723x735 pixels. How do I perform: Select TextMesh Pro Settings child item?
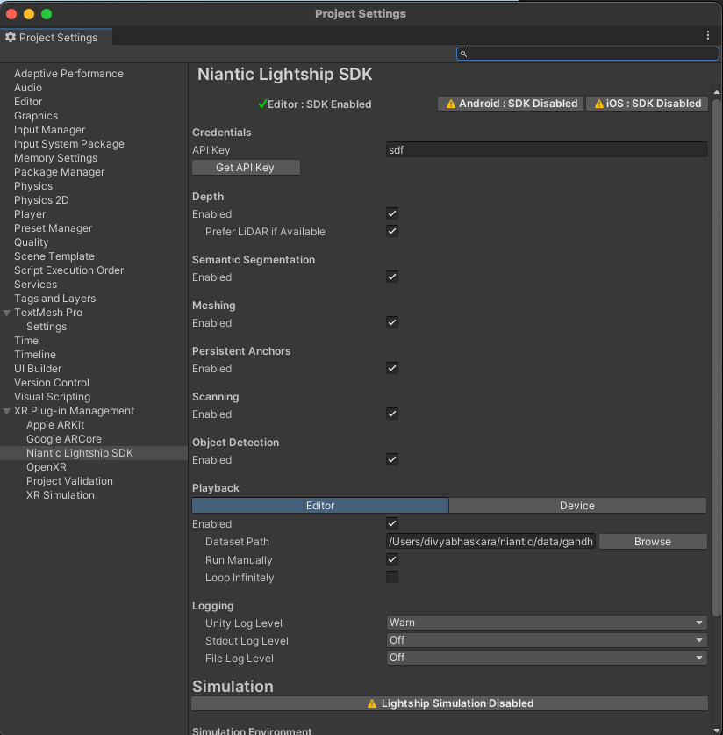(x=47, y=327)
